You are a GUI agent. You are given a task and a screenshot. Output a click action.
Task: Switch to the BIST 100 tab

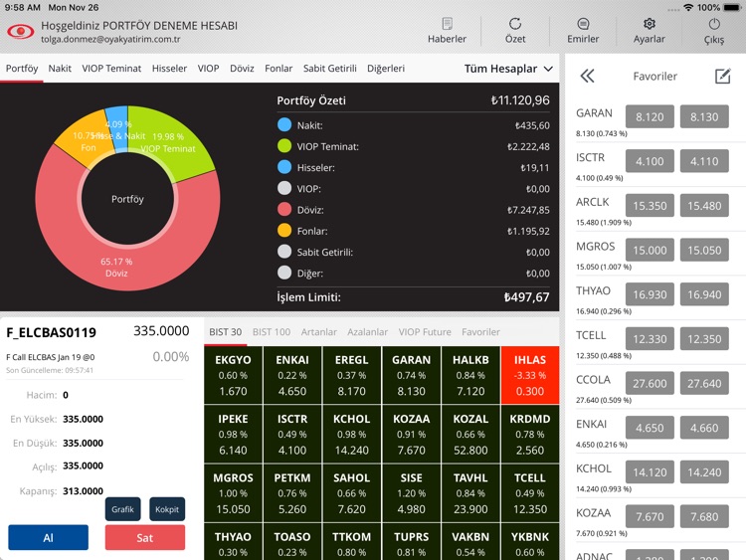[x=272, y=332]
